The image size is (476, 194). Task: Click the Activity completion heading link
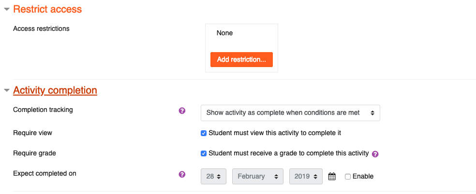pyautogui.click(x=55, y=90)
